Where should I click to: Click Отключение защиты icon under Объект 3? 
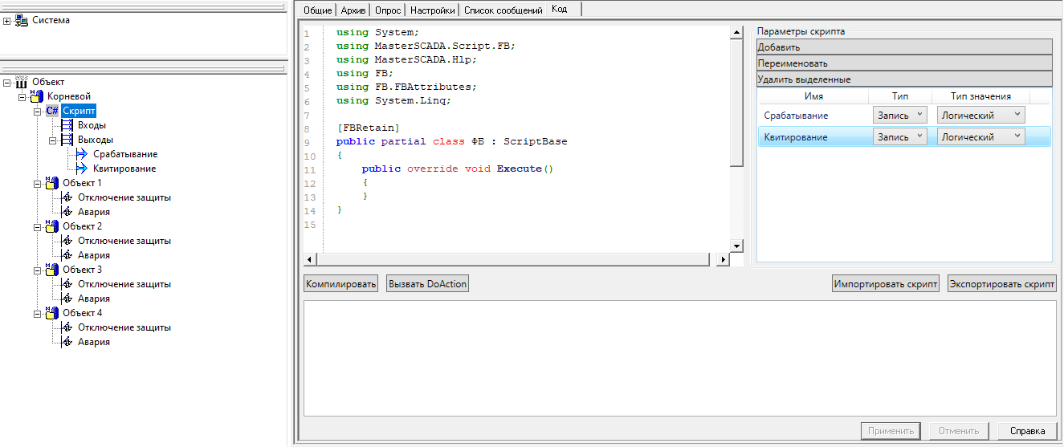[x=67, y=284]
